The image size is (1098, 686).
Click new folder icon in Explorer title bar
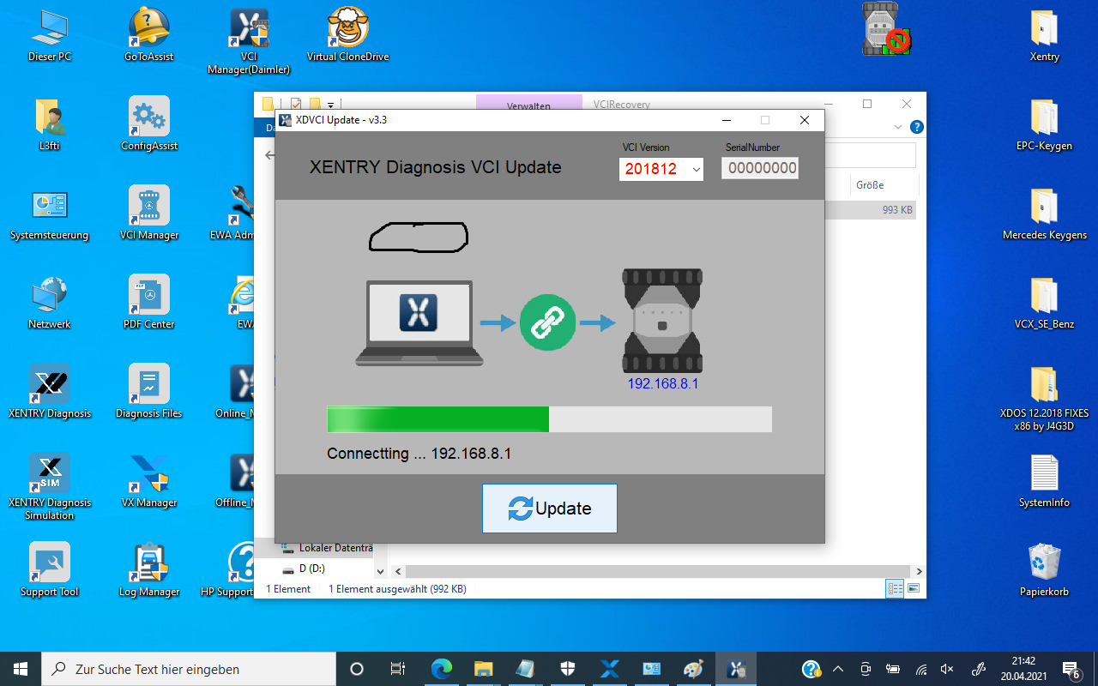coord(315,104)
